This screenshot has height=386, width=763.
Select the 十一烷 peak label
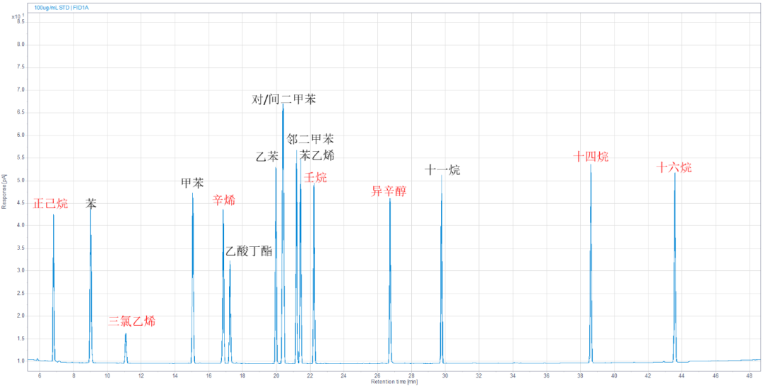(x=443, y=170)
